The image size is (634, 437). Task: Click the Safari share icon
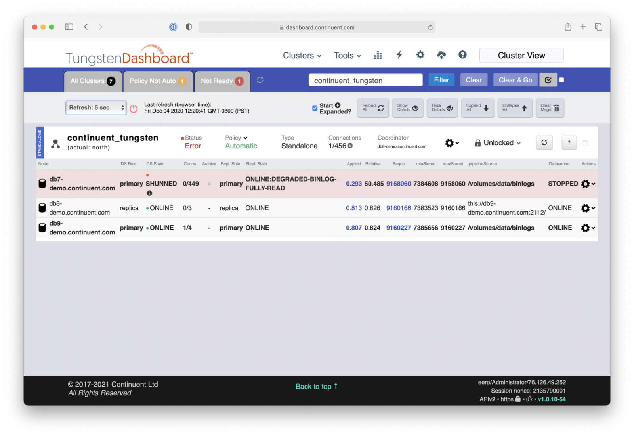click(x=568, y=27)
